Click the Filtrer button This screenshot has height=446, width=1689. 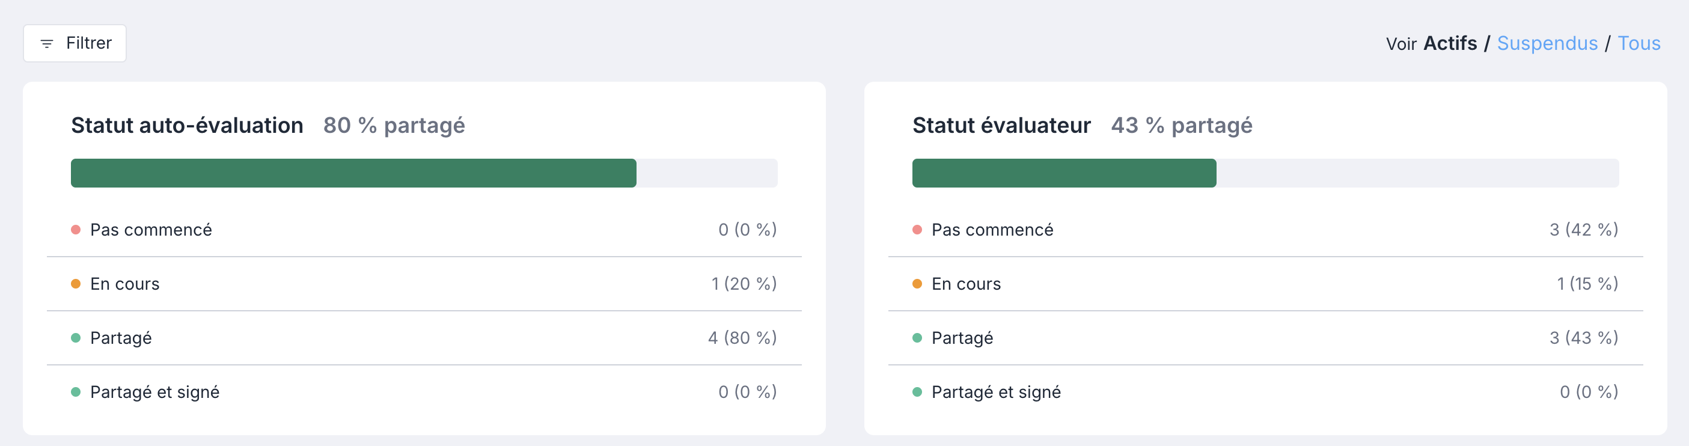point(75,43)
